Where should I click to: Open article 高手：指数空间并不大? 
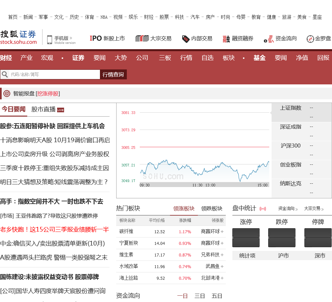tap(52, 201)
